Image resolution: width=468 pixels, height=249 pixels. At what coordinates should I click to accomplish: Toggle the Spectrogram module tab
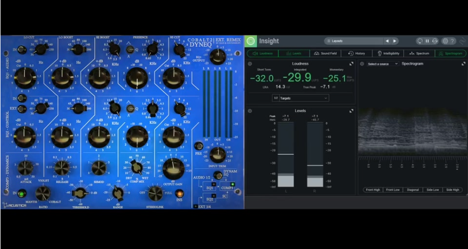tap(451, 53)
